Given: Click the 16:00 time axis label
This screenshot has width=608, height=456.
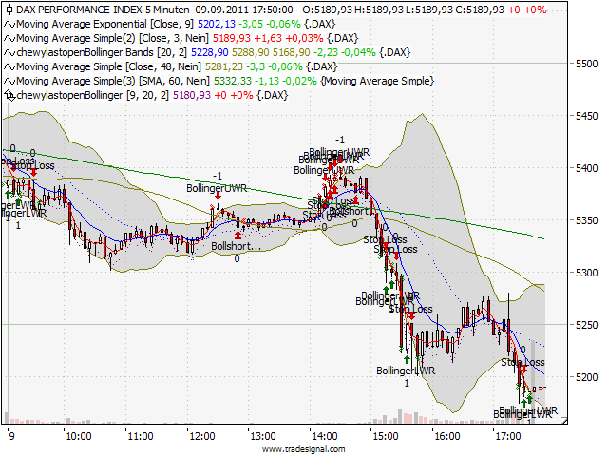Looking at the screenshot, I should point(447,437).
